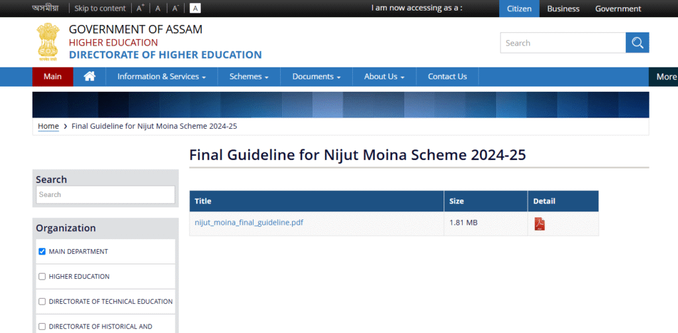
Task: Uncheck the MAIN DEPARTMENT checkbox
Action: tap(42, 252)
